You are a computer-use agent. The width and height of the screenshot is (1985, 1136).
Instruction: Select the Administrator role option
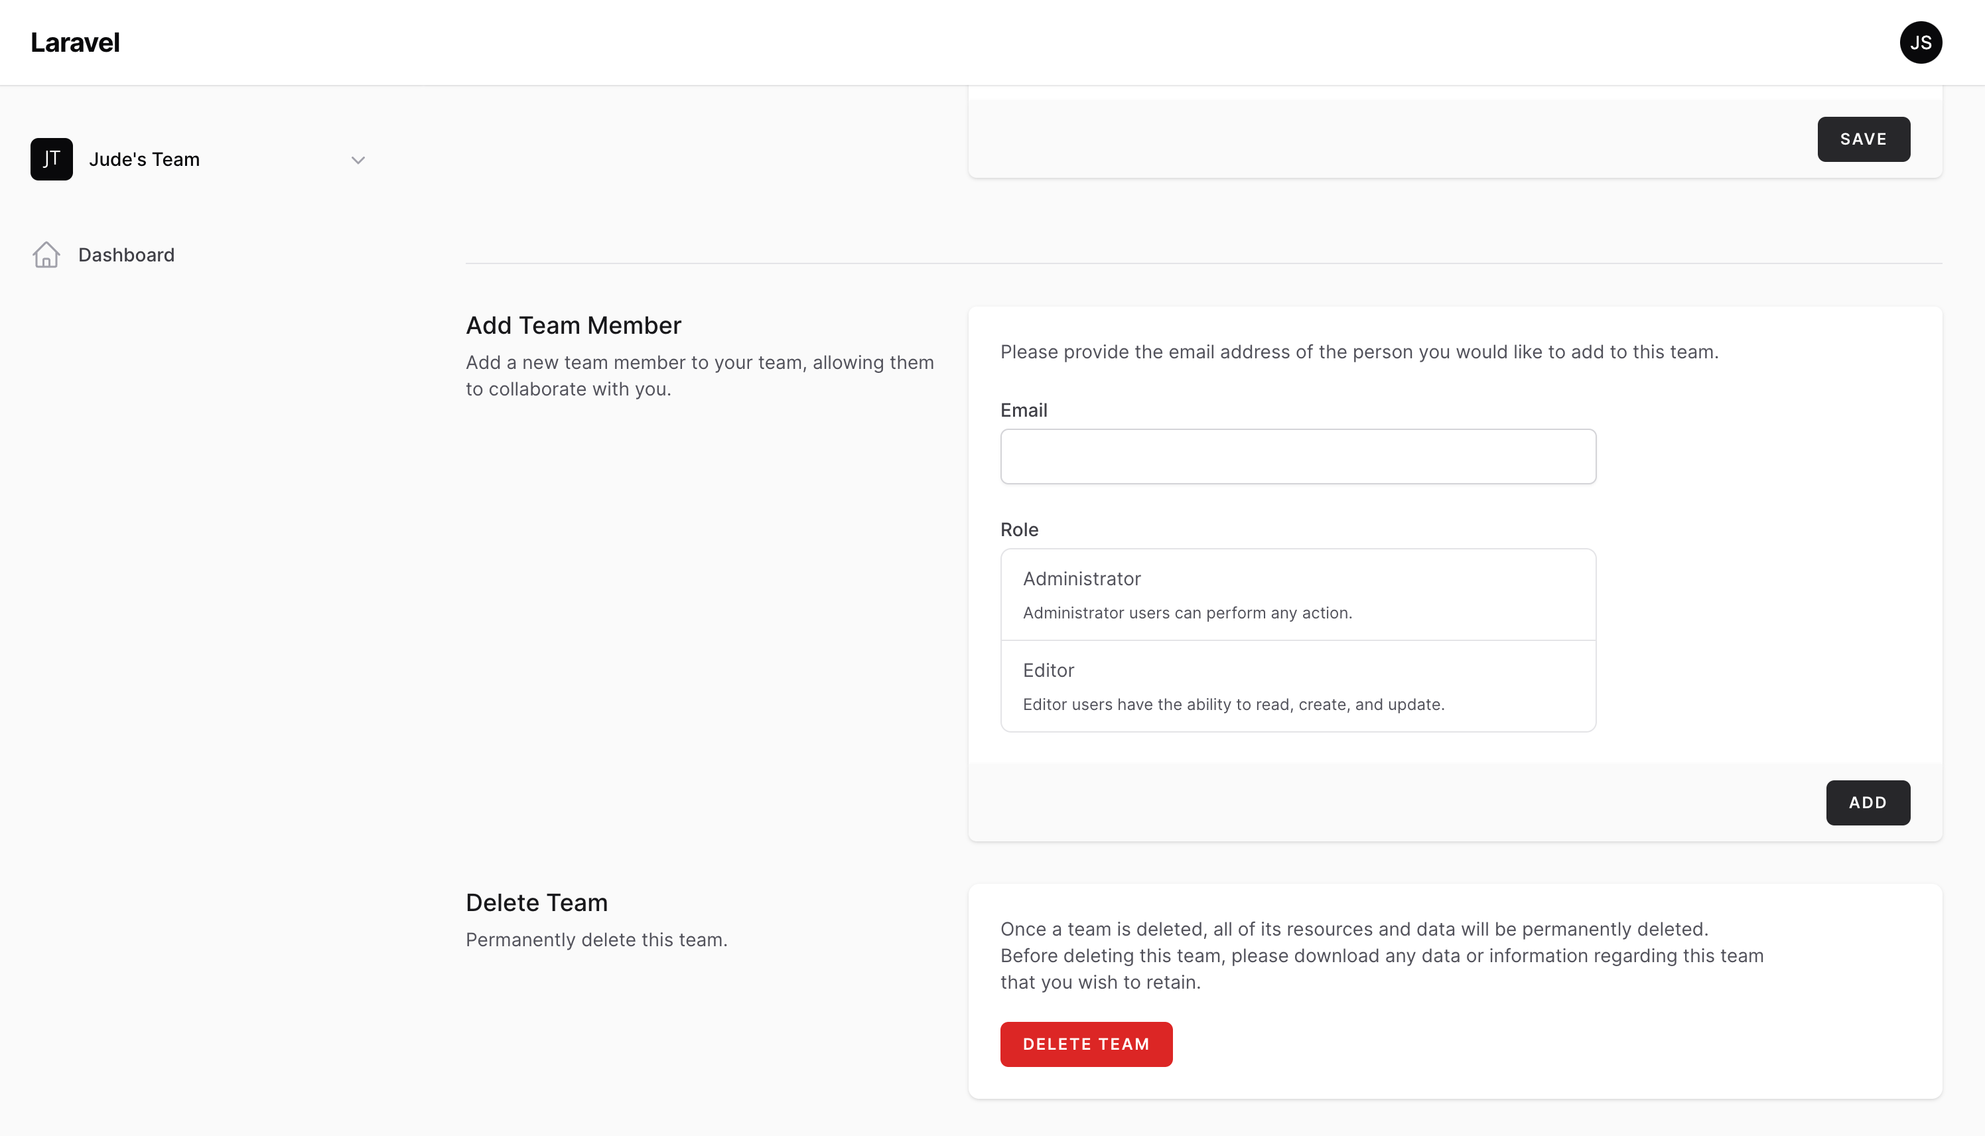1298,595
